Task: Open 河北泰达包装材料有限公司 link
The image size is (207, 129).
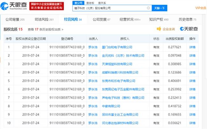Action: (120, 123)
